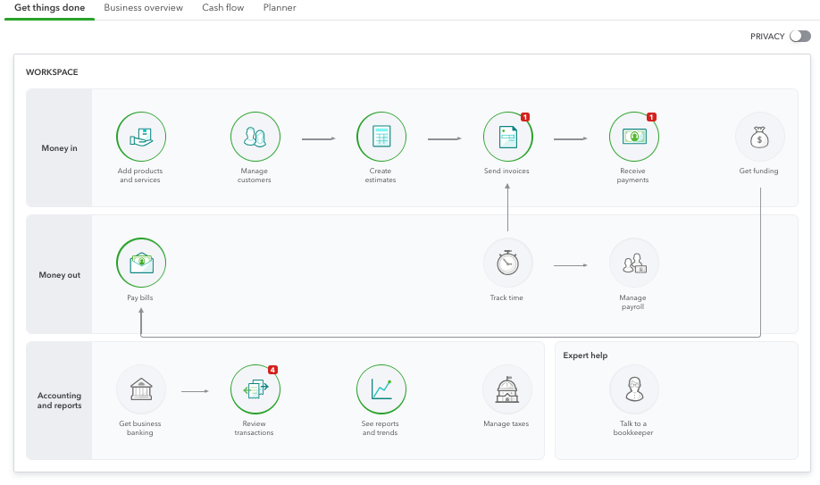Click the red badge on Receive payments
This screenshot has height=485, width=820.
point(651,117)
